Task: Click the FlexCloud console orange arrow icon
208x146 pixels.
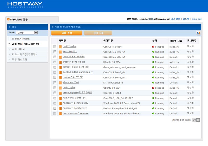Action: 8,19
